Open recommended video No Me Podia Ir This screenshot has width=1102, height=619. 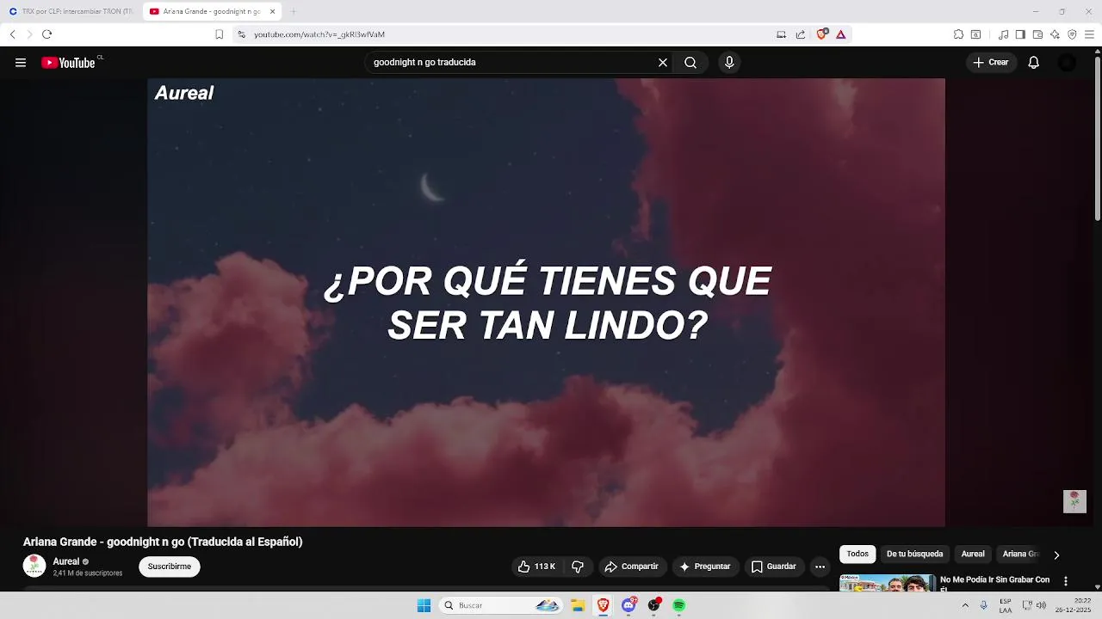(994, 582)
